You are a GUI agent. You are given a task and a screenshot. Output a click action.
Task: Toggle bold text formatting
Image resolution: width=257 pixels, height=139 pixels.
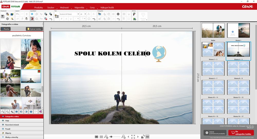coord(62,19)
